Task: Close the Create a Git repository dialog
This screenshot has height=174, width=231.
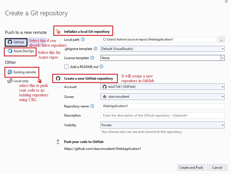Action: coord(226,1)
